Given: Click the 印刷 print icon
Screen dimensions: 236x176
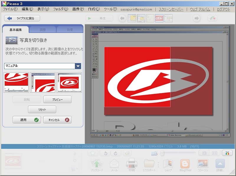Looking at the screenshot, I should coord(132,165).
